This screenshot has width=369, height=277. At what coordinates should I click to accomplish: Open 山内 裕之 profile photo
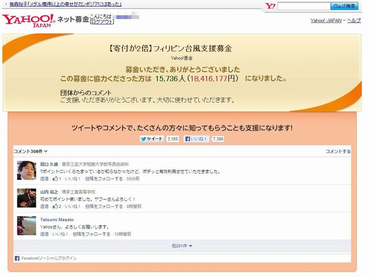point(26,198)
